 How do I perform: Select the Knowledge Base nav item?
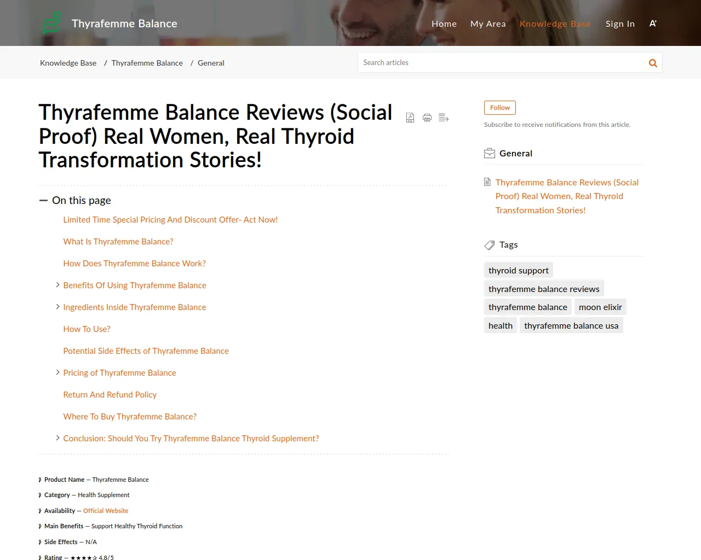click(555, 24)
